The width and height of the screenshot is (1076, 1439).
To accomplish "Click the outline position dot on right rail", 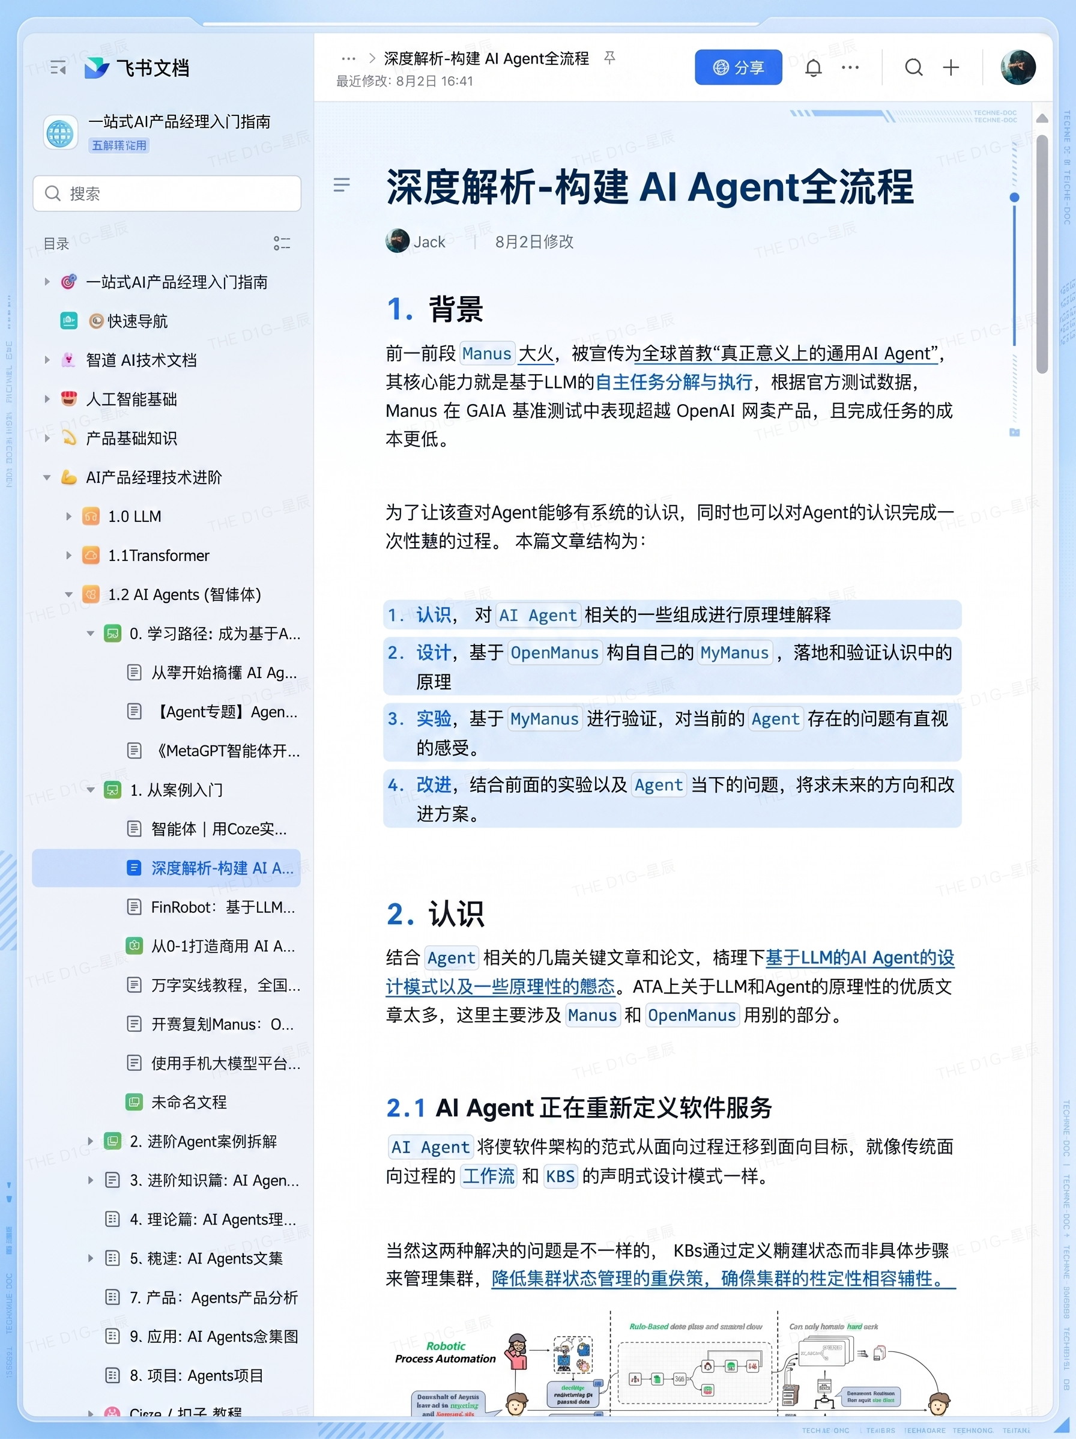I will pyautogui.click(x=1014, y=197).
